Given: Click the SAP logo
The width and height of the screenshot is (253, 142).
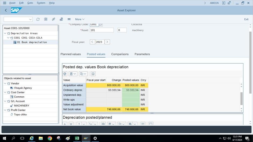Looking at the screenshot, I should click(x=16, y=10).
